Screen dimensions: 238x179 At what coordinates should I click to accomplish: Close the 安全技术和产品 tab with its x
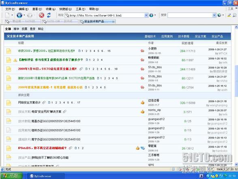[113, 22]
